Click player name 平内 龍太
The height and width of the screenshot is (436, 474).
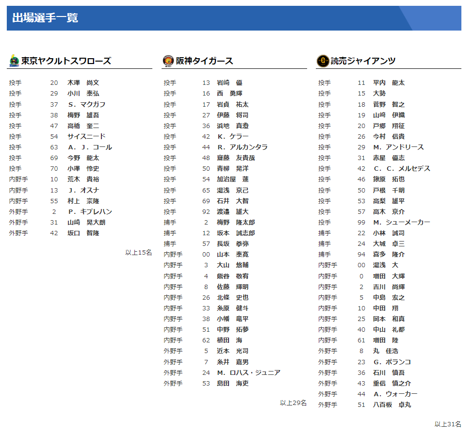click(x=389, y=83)
